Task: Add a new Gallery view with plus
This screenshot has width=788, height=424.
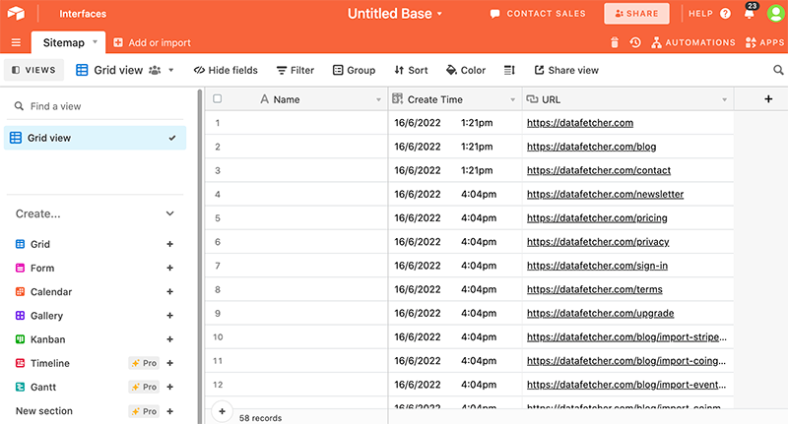Action: point(169,316)
